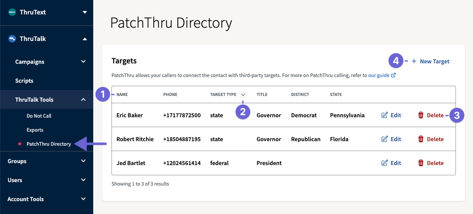Click the federal target type cell
473x214 pixels.
coord(220,163)
